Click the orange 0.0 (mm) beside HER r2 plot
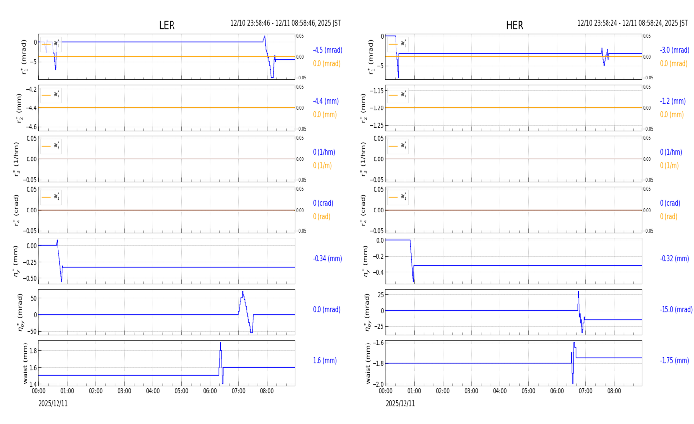Image resolution: width=694 pixels, height=424 pixels. (x=672, y=115)
